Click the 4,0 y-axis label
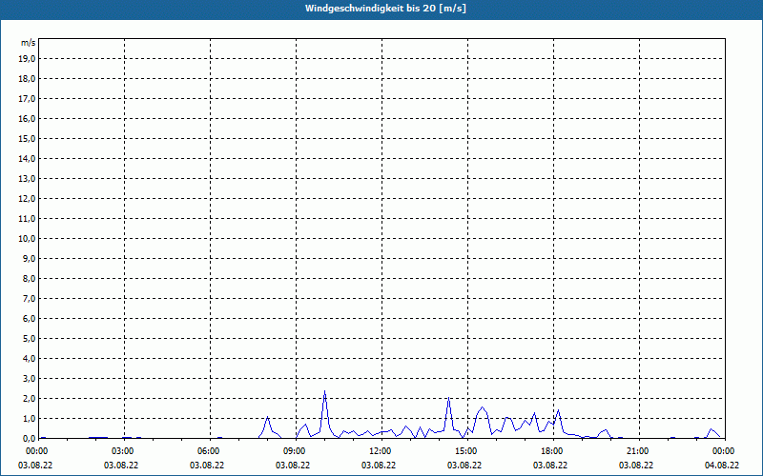 click(x=29, y=359)
